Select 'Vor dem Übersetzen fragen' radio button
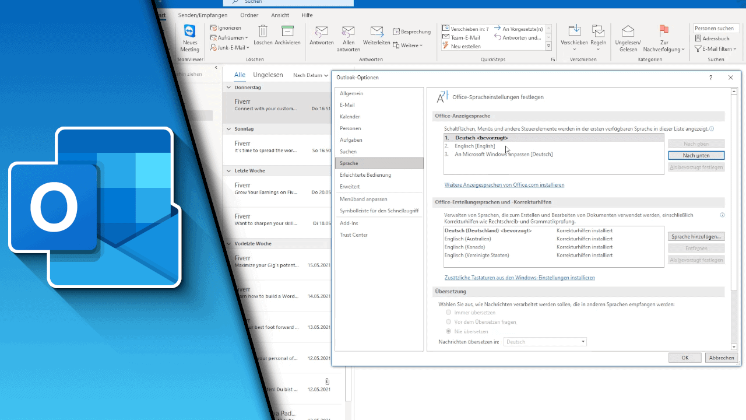 pos(448,322)
